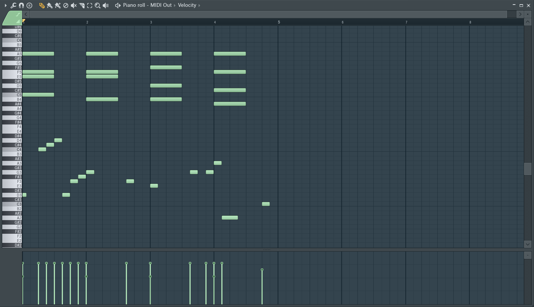534x307 pixels.
Task: Preview the A2 piano key
Action: pyautogui.click(x=12, y=218)
